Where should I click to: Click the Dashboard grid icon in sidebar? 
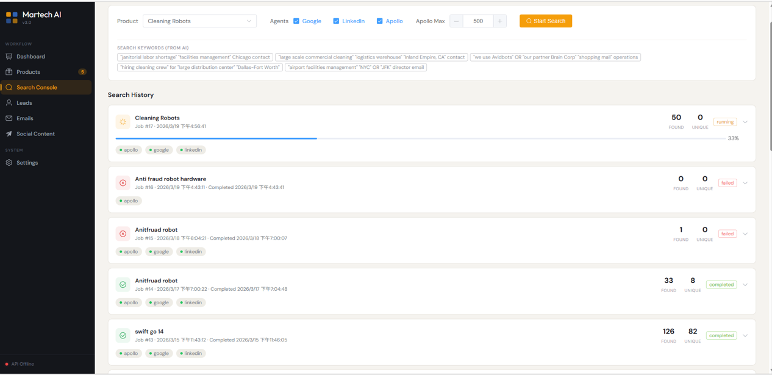pos(9,57)
